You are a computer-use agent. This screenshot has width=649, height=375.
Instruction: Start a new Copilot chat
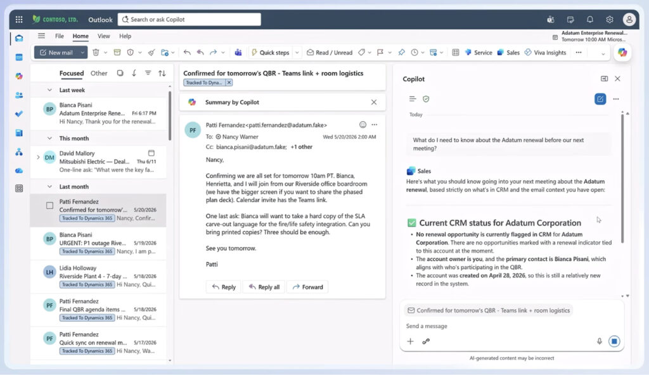600,99
